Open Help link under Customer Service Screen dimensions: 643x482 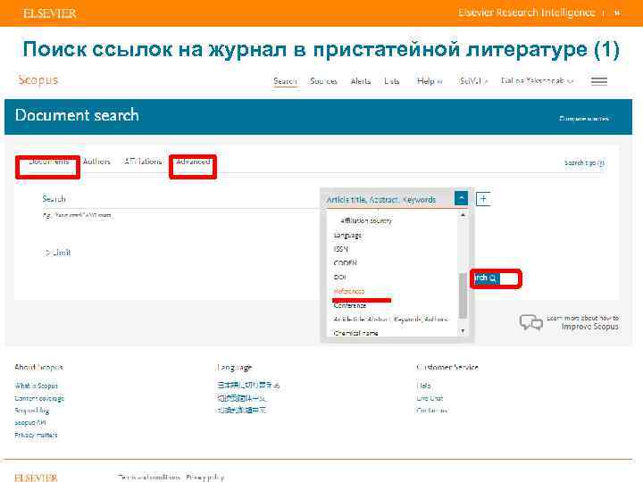coord(423,386)
